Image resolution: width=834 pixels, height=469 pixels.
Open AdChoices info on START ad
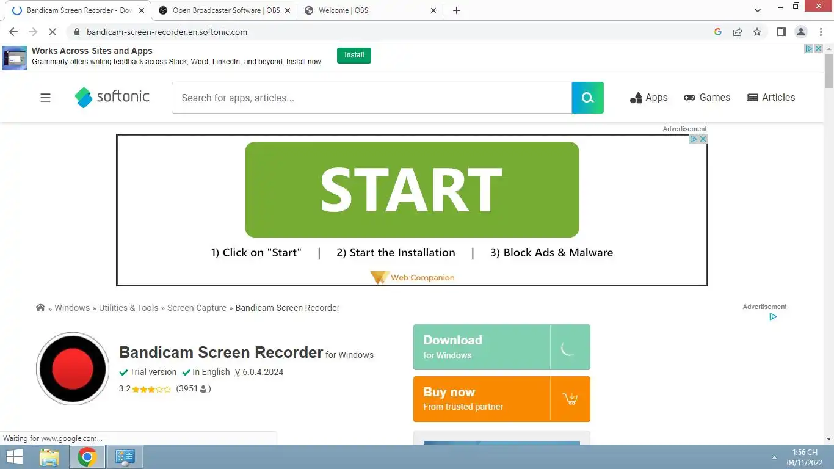pos(694,139)
